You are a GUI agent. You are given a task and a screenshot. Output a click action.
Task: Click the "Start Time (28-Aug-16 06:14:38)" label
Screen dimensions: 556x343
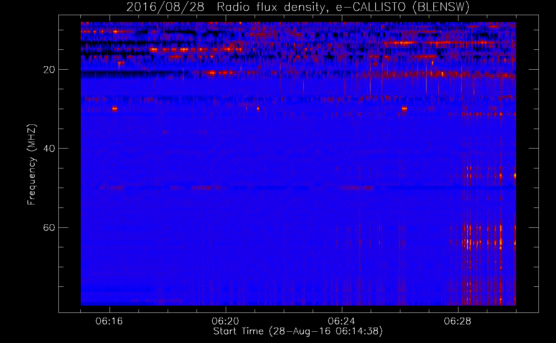click(298, 331)
